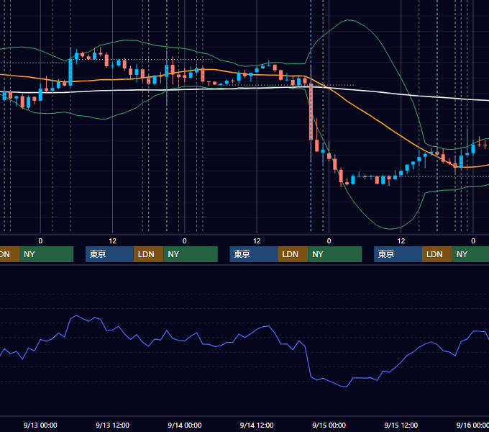The width and height of the screenshot is (489, 432).
Task: Select the 東京 session block on 9/13
Action: pyautogui.click(x=109, y=254)
